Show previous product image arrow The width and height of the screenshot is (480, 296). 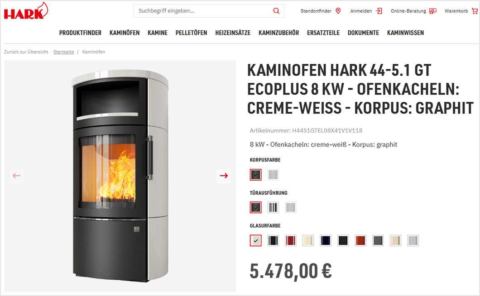(x=17, y=176)
